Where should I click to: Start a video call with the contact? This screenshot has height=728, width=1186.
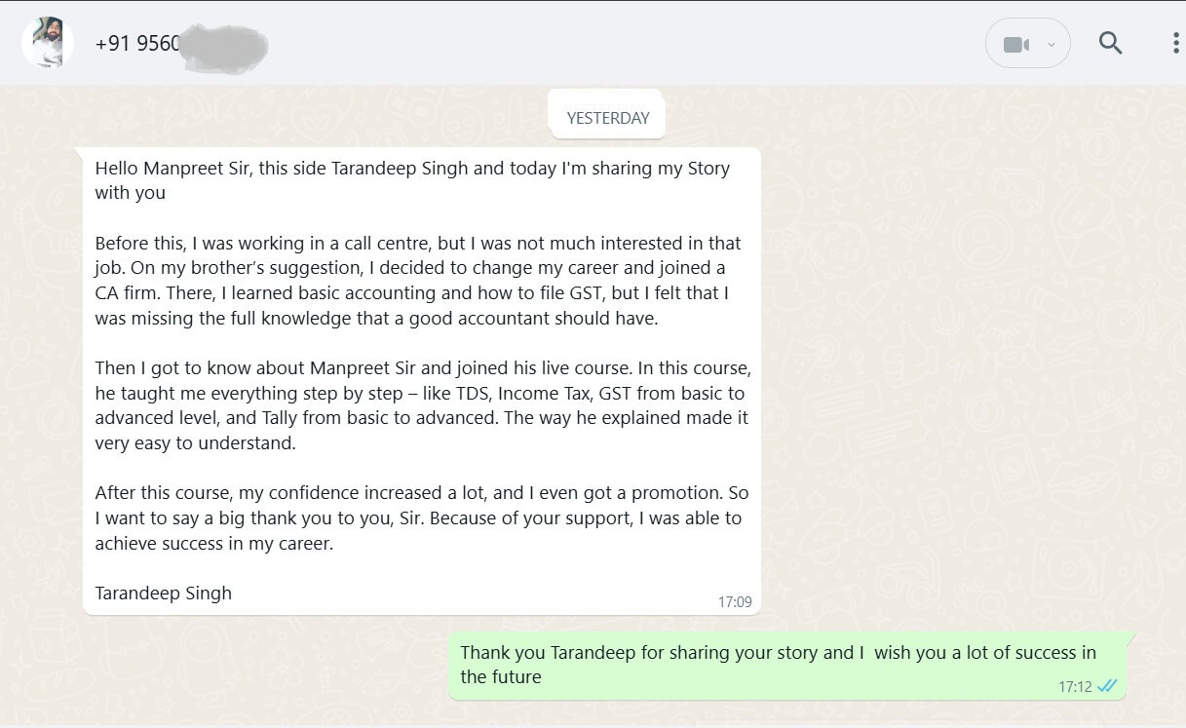click(1015, 45)
